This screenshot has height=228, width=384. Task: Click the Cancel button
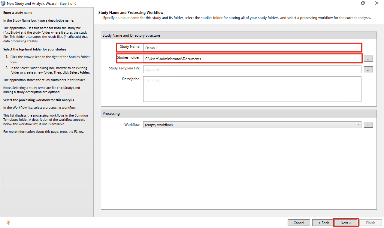(299, 223)
